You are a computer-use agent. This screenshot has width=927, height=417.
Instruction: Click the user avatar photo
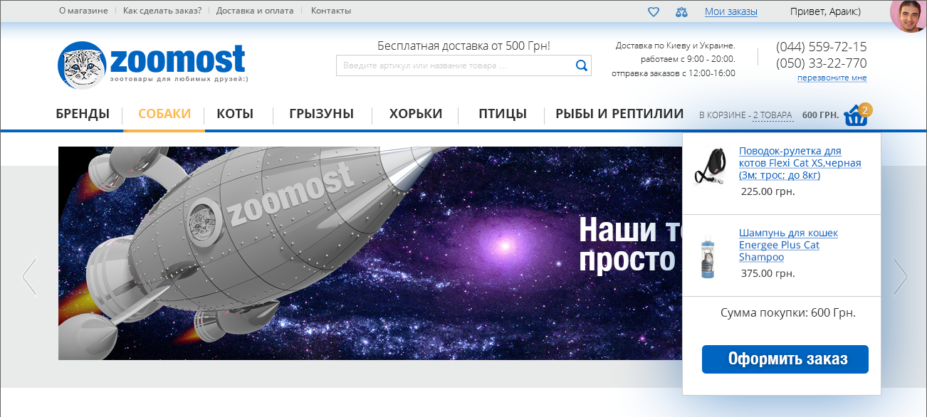coord(908,16)
